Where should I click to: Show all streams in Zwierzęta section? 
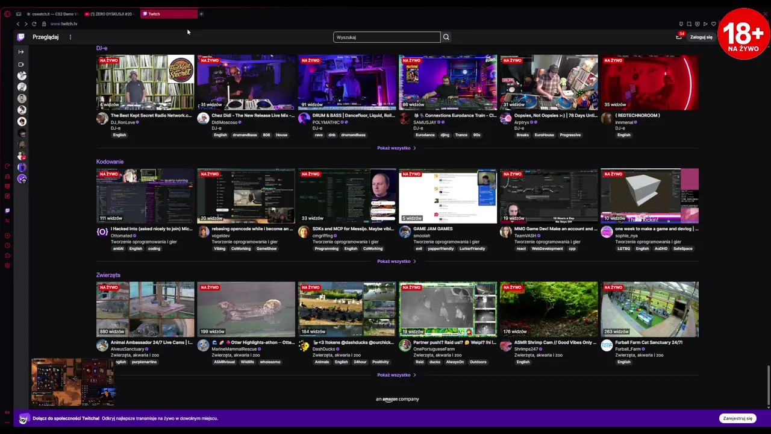(x=396, y=375)
